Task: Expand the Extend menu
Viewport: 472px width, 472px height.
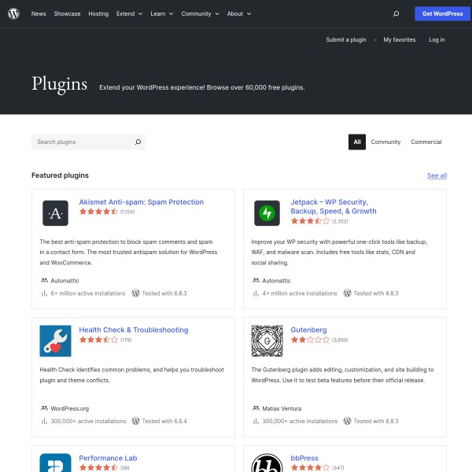Action: pyautogui.click(x=130, y=14)
